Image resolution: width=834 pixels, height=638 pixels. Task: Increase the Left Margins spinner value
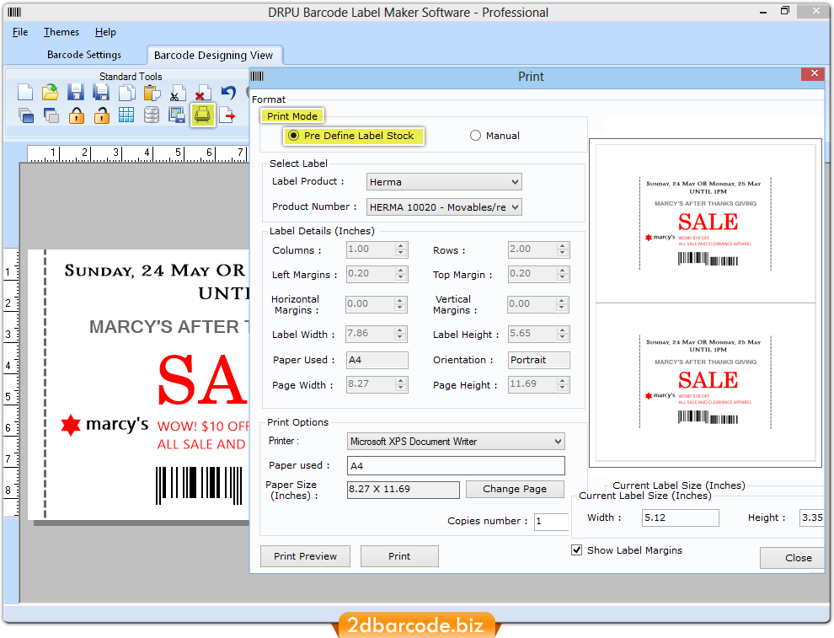pyautogui.click(x=402, y=271)
